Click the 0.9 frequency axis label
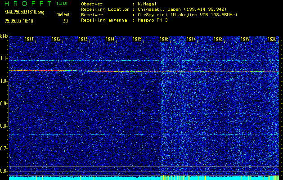This screenshot has width=283, height=180. (x=4, y=103)
